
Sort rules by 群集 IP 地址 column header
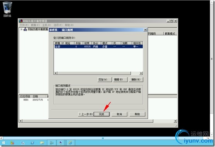(64, 43)
